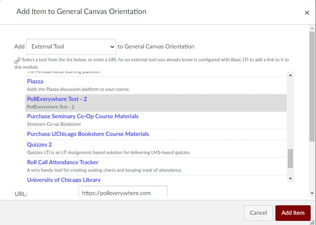Click the dialog's outer scroll up arrow
This screenshot has height=225, width=316.
(312, 28)
